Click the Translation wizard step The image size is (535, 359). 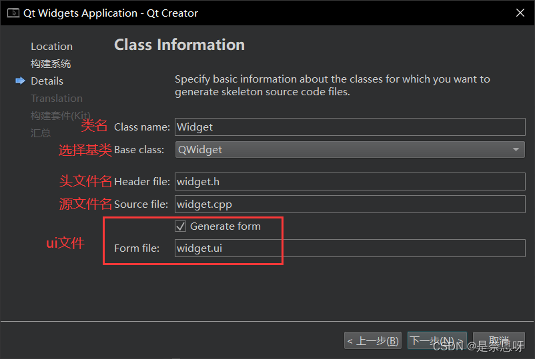57,99
